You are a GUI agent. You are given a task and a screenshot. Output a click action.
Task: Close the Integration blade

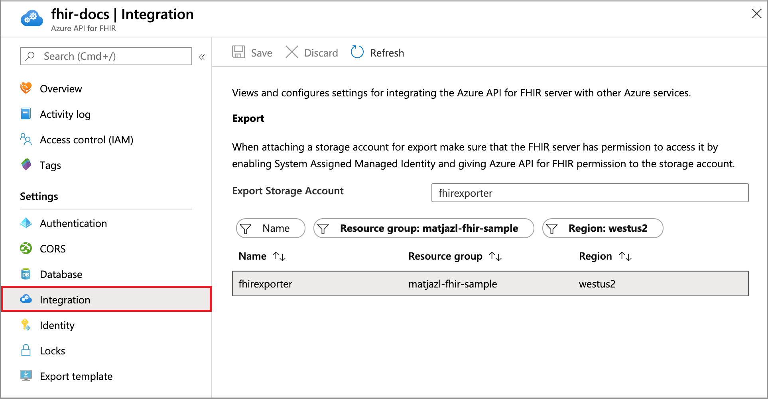pos(756,14)
